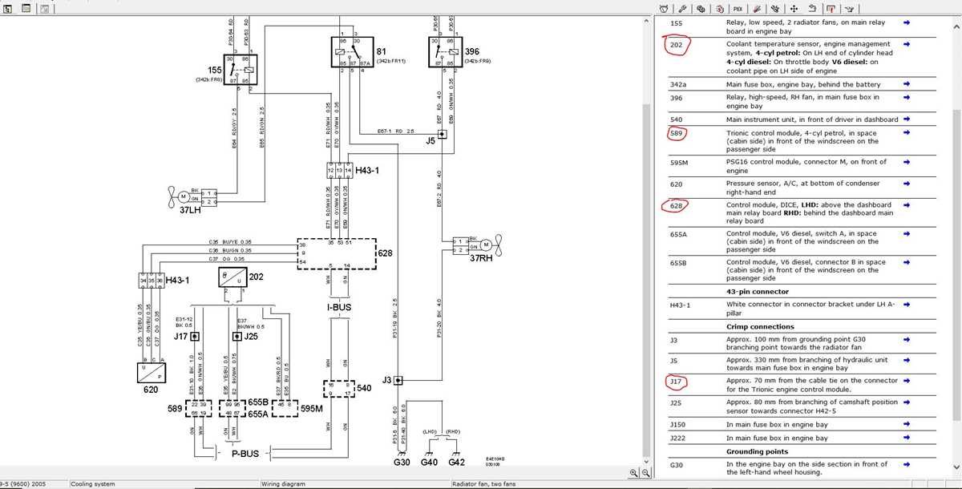Follow blue arrow for crimp J3

click(x=906, y=340)
